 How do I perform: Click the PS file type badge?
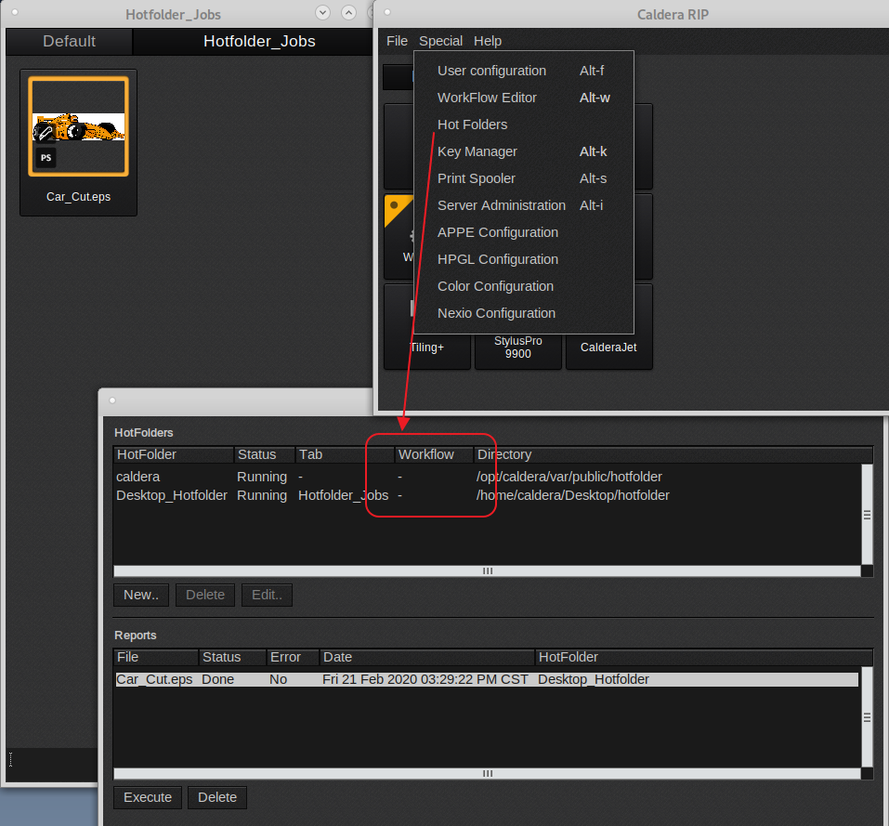tap(45, 158)
